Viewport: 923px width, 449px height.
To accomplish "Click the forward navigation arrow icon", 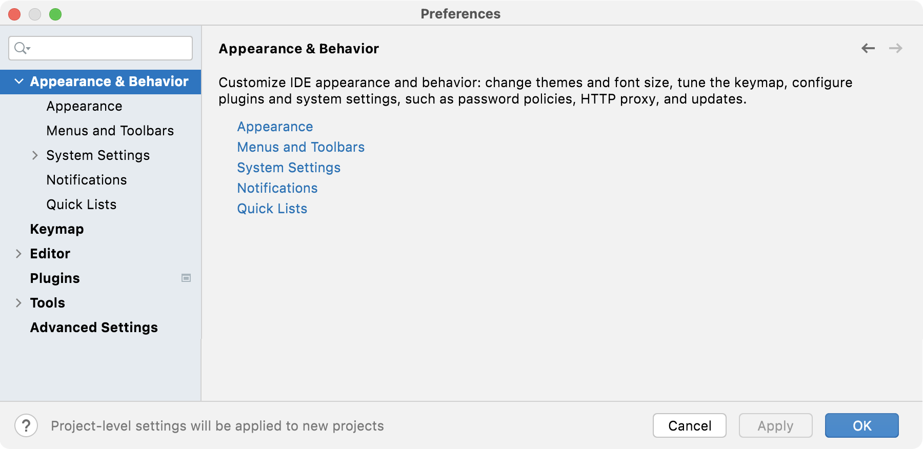I will (895, 48).
